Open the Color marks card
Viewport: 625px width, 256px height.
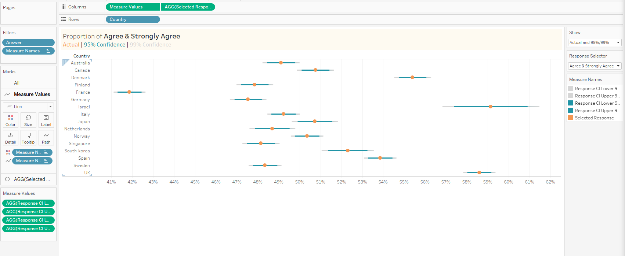click(11, 120)
